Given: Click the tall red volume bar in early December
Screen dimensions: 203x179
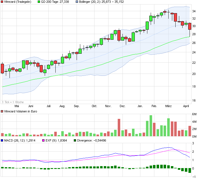Looking at the screenshot, I should coord(119,128).
